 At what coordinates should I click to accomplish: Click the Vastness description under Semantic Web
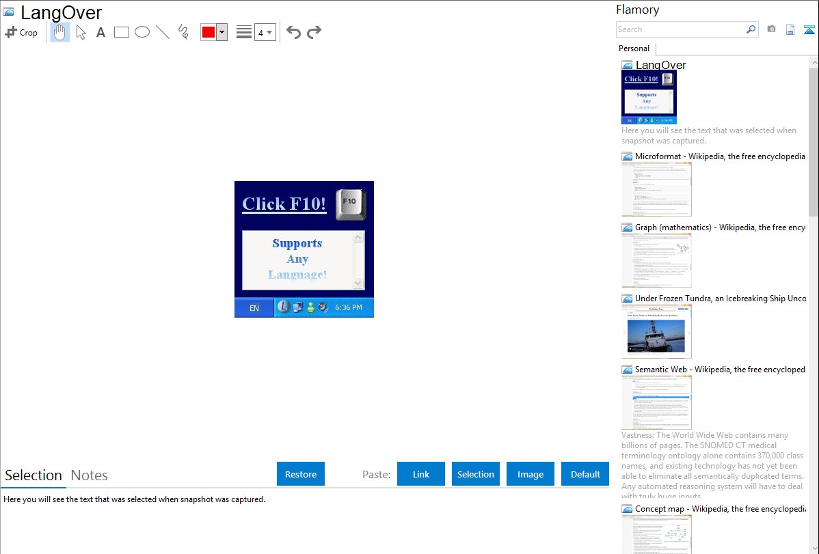[x=712, y=465]
